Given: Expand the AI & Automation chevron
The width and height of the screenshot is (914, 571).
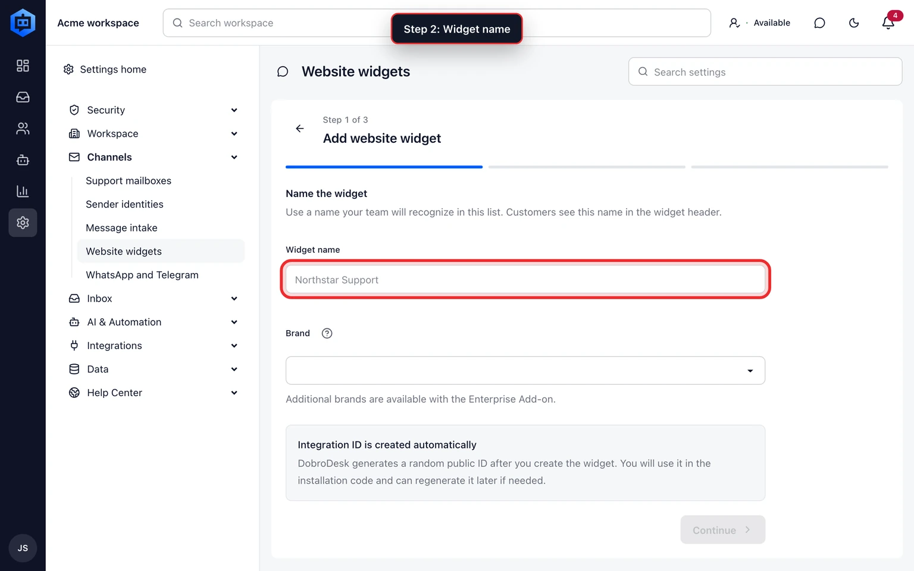Looking at the screenshot, I should [x=234, y=322].
